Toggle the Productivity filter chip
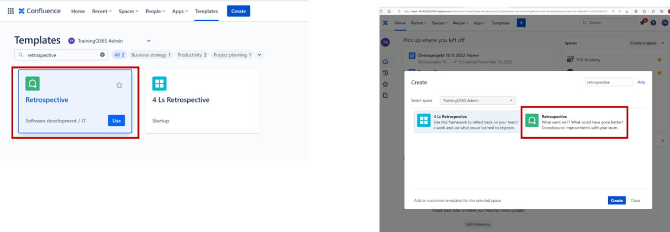The width and height of the screenshot is (670, 232). point(192,55)
